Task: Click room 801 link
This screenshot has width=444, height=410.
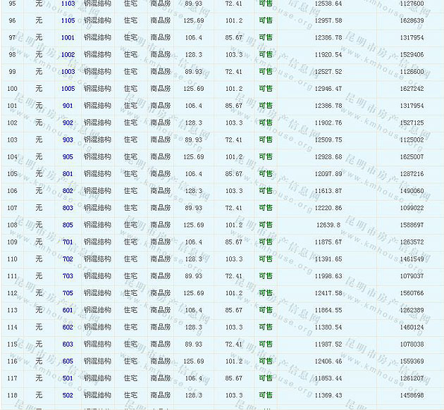Action: 68,174
